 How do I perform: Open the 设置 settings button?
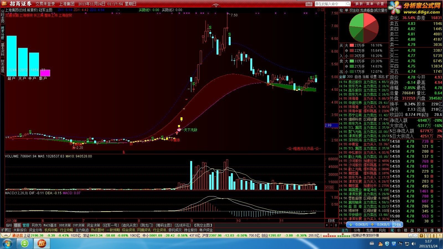pos(380,4)
